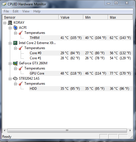
Task: Open the Edit menu
Action: [x=16, y=11]
